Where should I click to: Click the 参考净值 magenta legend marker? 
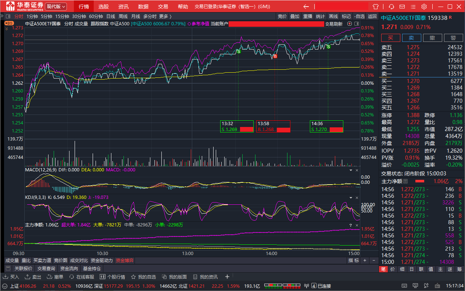(190, 24)
